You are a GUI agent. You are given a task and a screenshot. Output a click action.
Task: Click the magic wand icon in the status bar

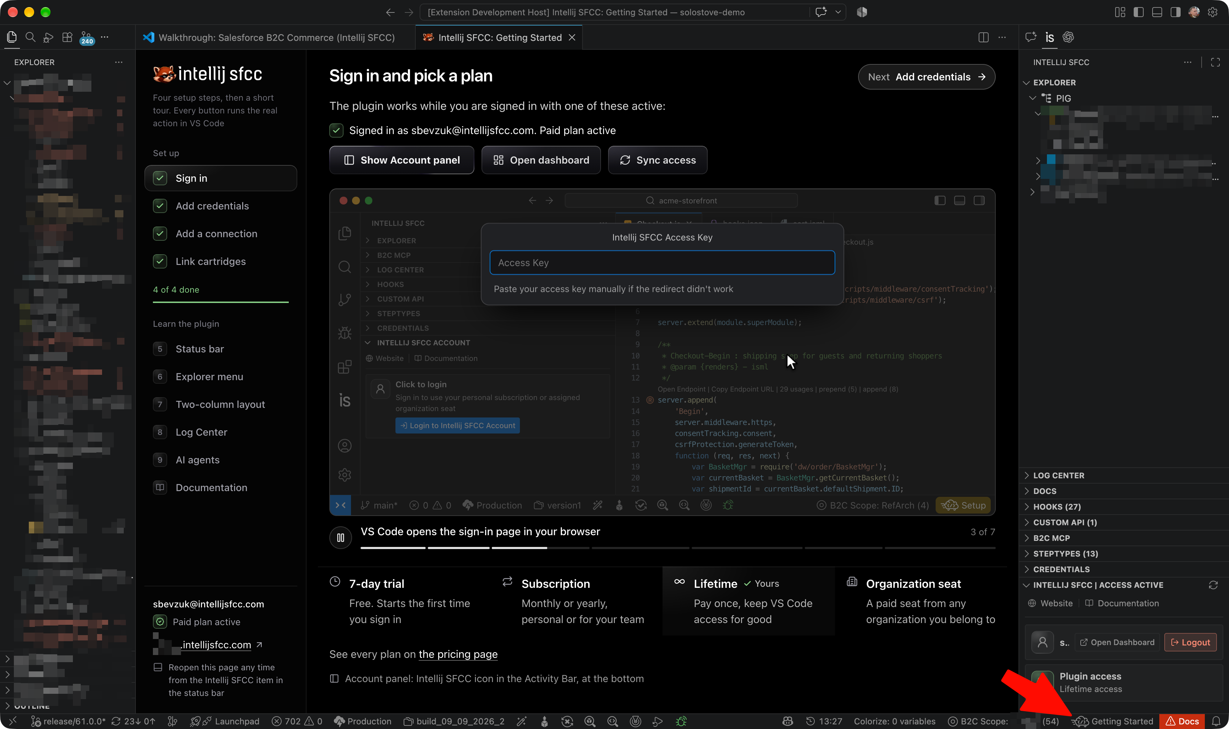tap(522, 721)
